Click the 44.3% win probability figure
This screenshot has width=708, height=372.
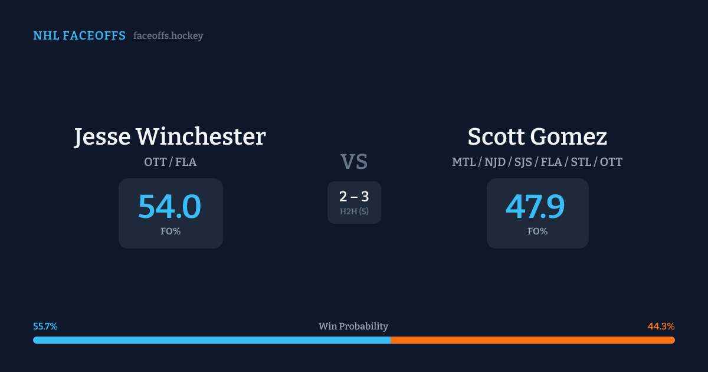(661, 326)
